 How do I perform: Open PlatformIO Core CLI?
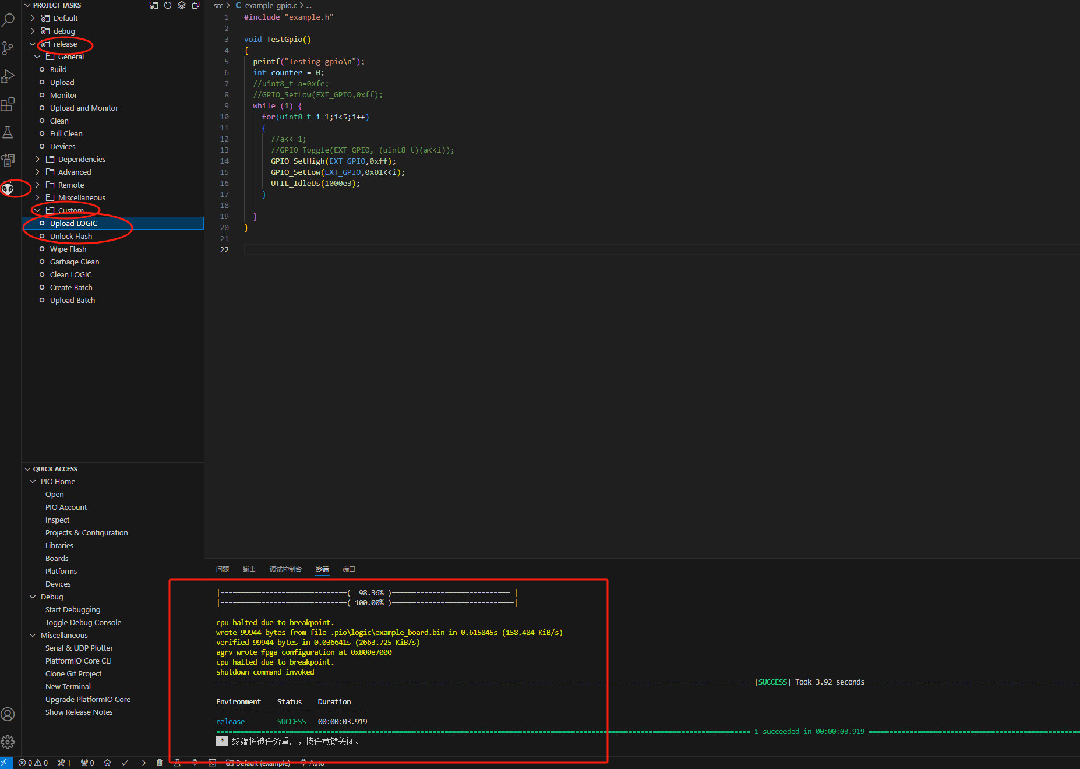click(79, 661)
